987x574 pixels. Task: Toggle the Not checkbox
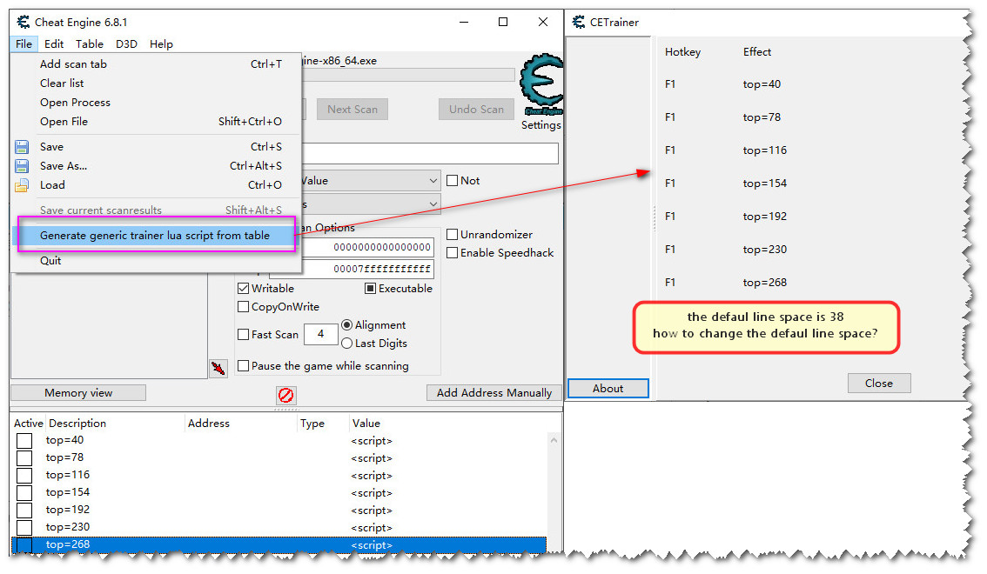pyautogui.click(x=452, y=180)
